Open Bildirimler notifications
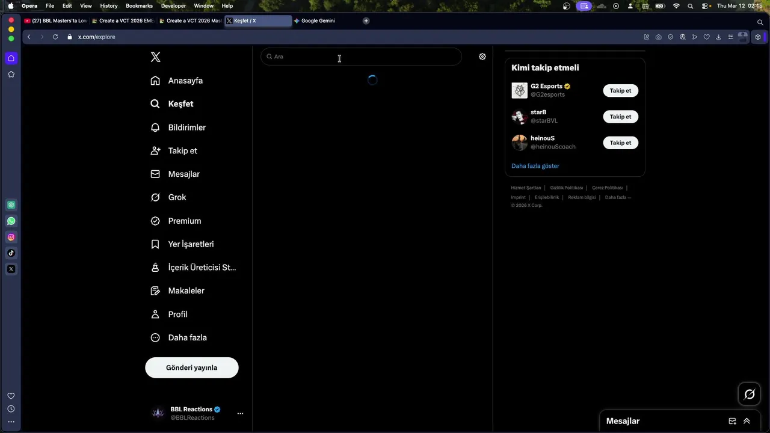Image resolution: width=770 pixels, height=433 pixels. [x=178, y=127]
